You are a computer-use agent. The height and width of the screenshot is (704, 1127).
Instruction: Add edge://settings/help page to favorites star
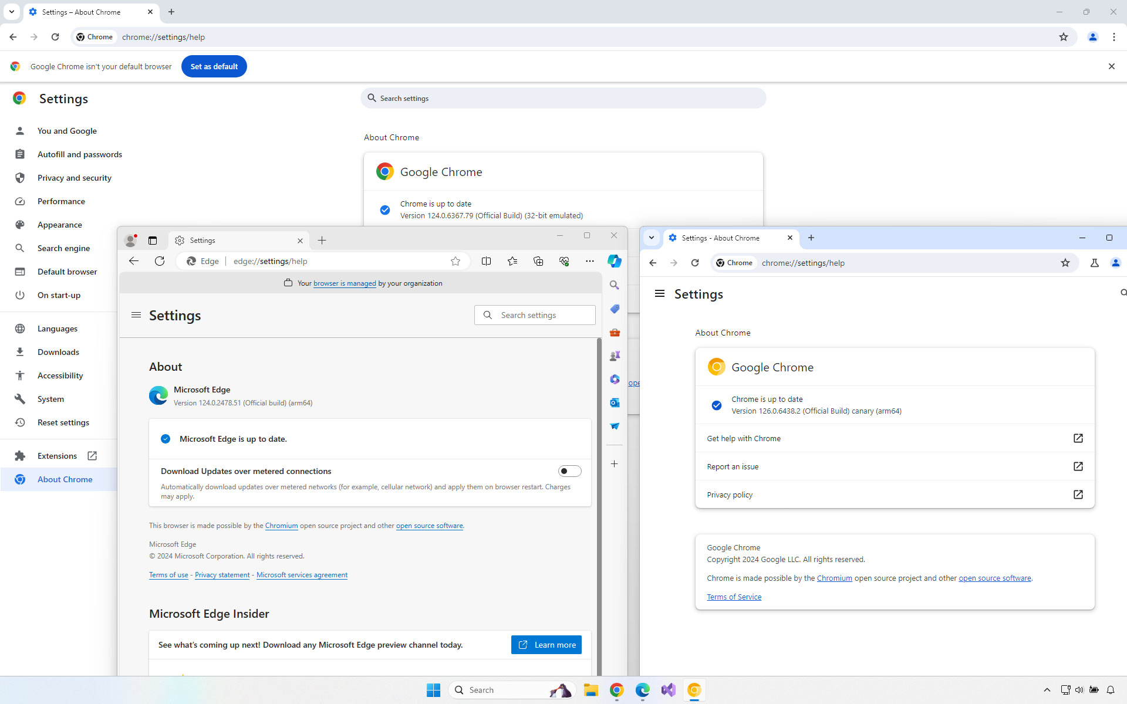tap(455, 261)
